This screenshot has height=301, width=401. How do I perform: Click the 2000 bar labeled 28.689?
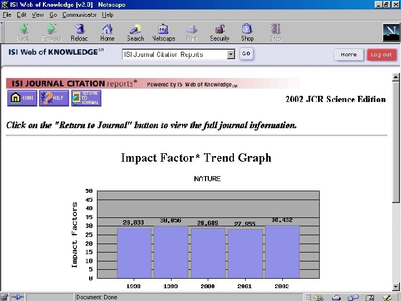[208, 253]
